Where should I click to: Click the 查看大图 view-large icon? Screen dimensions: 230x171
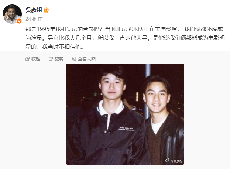pos(74,59)
